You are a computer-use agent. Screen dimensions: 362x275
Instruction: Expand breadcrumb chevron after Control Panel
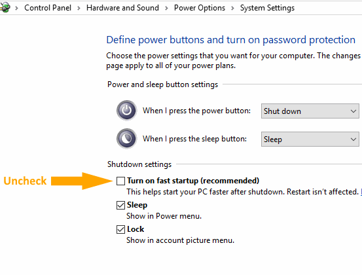pyautogui.click(x=79, y=8)
